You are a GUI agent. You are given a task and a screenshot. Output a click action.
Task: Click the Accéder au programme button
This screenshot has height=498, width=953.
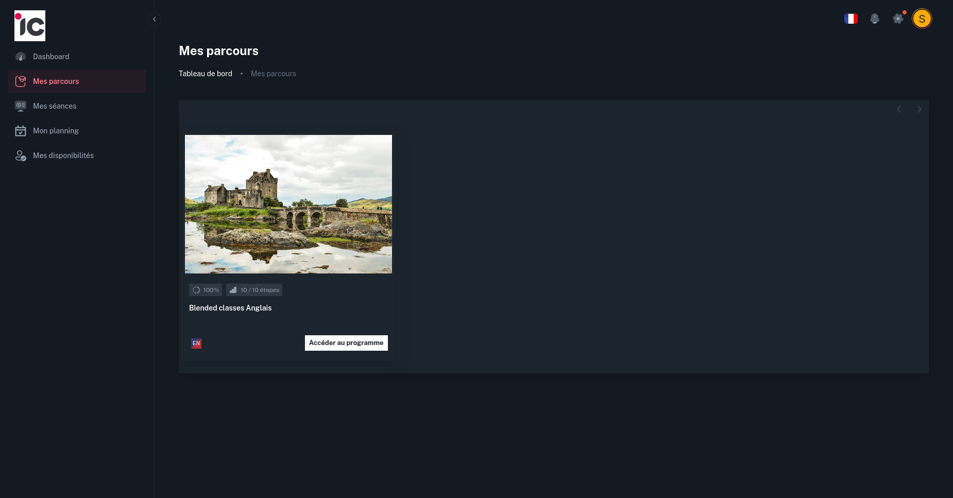(346, 342)
